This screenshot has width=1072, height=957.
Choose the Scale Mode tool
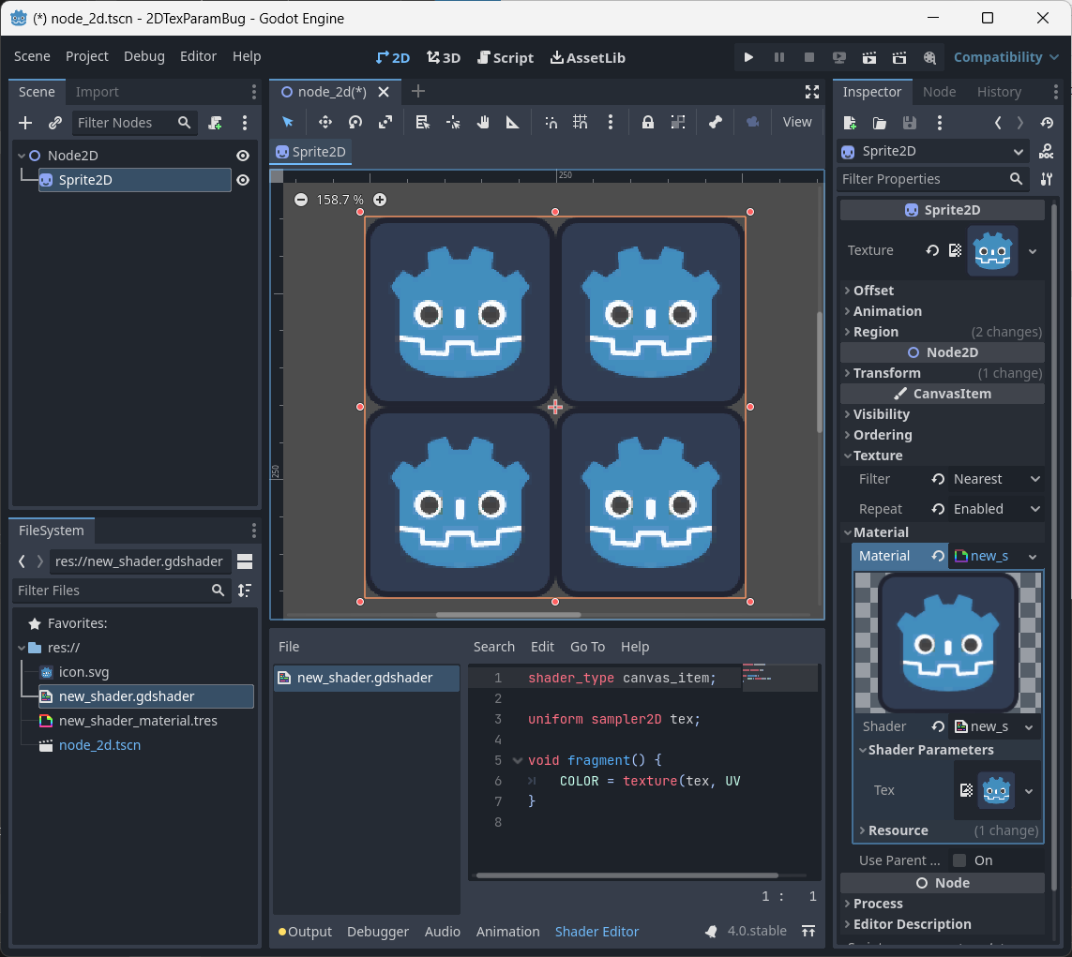385,122
